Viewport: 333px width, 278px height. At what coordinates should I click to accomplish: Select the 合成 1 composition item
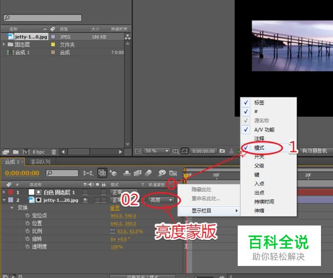tap(22, 53)
